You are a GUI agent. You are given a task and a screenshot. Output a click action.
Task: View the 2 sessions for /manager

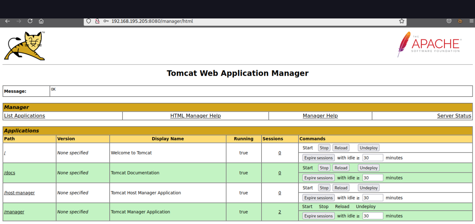coord(280,212)
